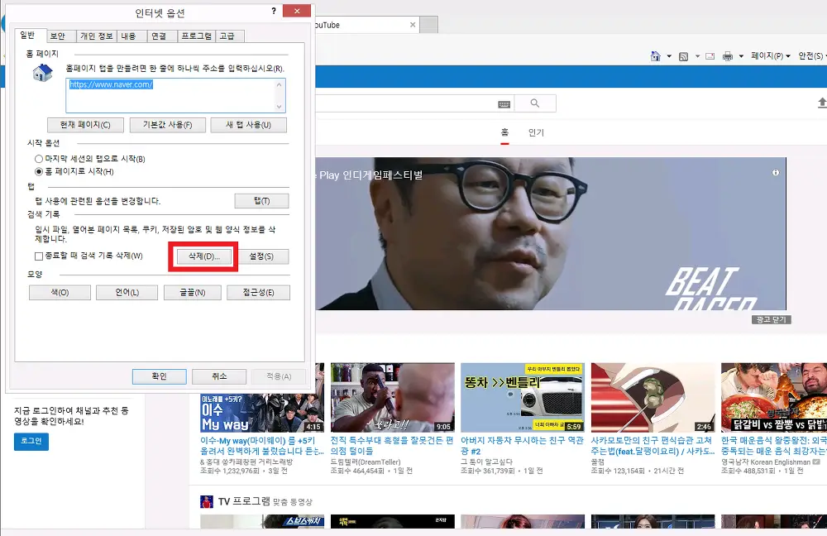
Task: Open the 페이지(P) menu
Action: click(x=771, y=55)
